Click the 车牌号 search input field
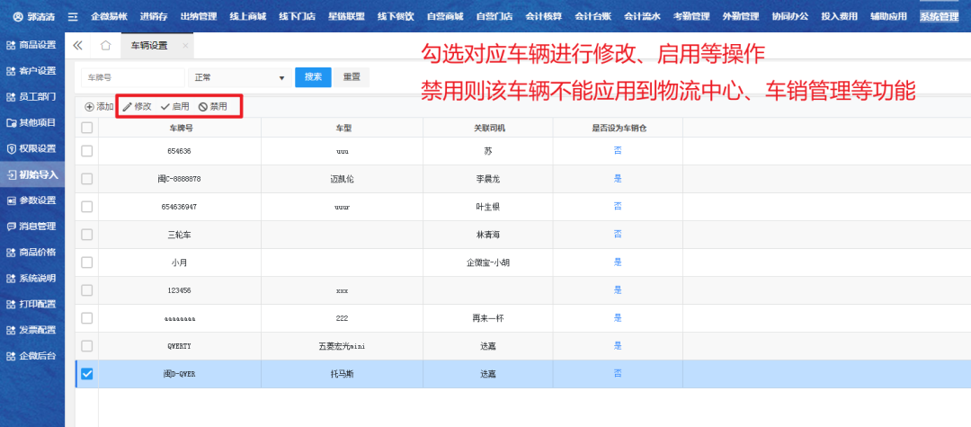 (132, 78)
